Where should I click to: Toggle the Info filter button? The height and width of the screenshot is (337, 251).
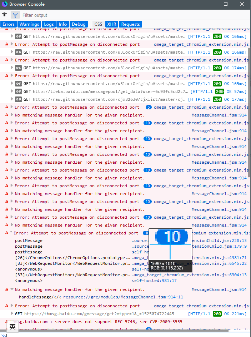(63, 24)
